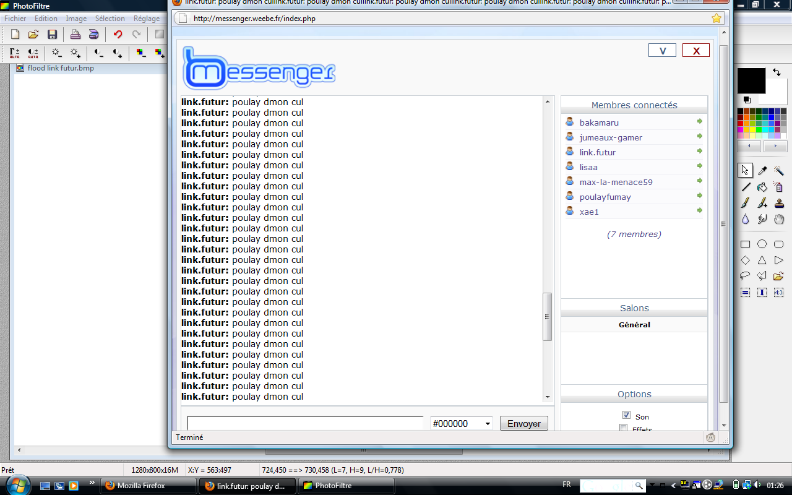Select the arrow selection tool
The height and width of the screenshot is (495, 792).
[x=746, y=170]
